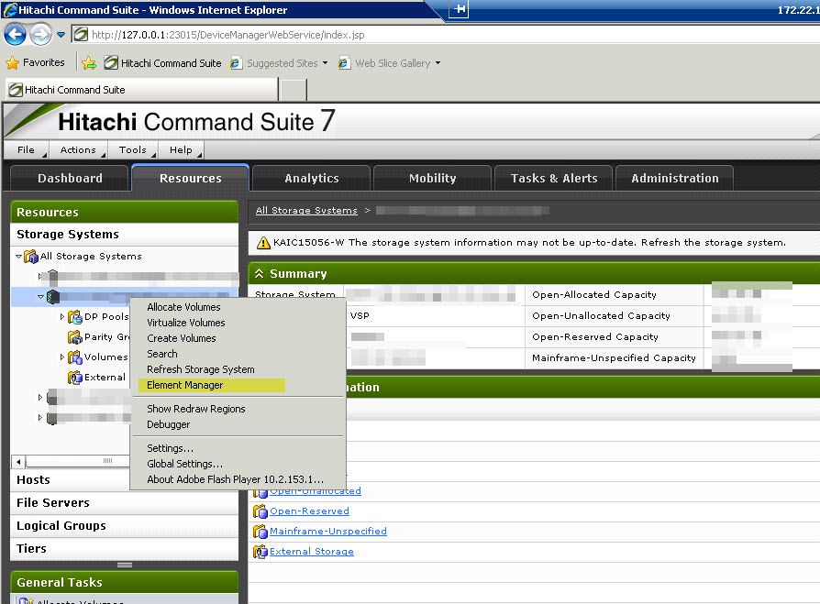
Task: Click the warning icon in KAIC15056-W message
Action: click(x=263, y=243)
